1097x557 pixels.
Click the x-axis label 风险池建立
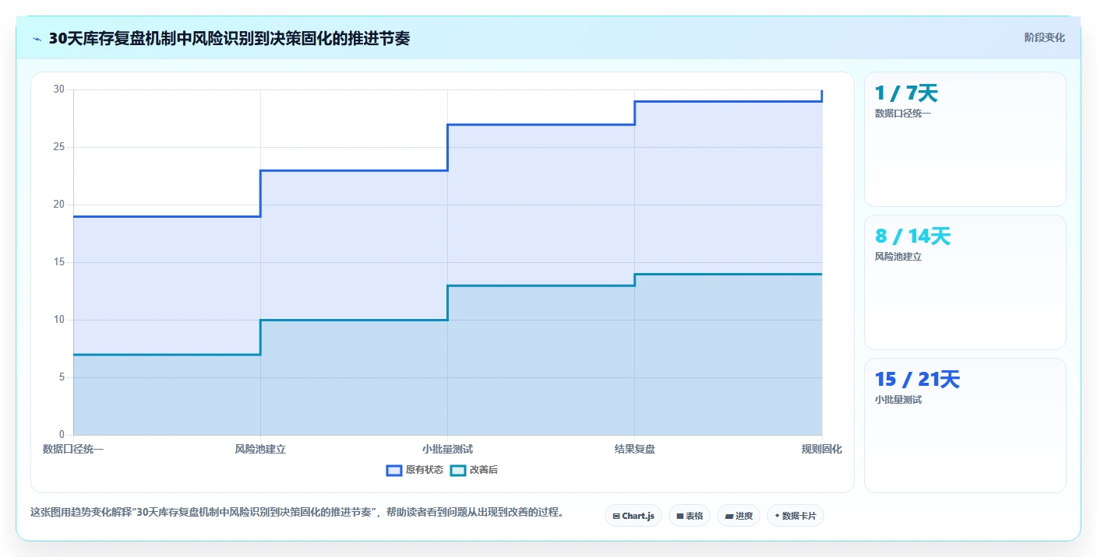coord(260,449)
